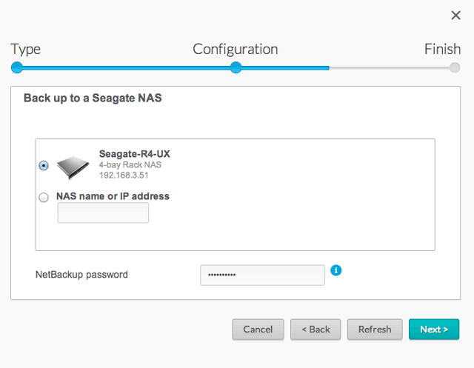Click the Finish step circle marker
474x368 pixels.
(455, 67)
